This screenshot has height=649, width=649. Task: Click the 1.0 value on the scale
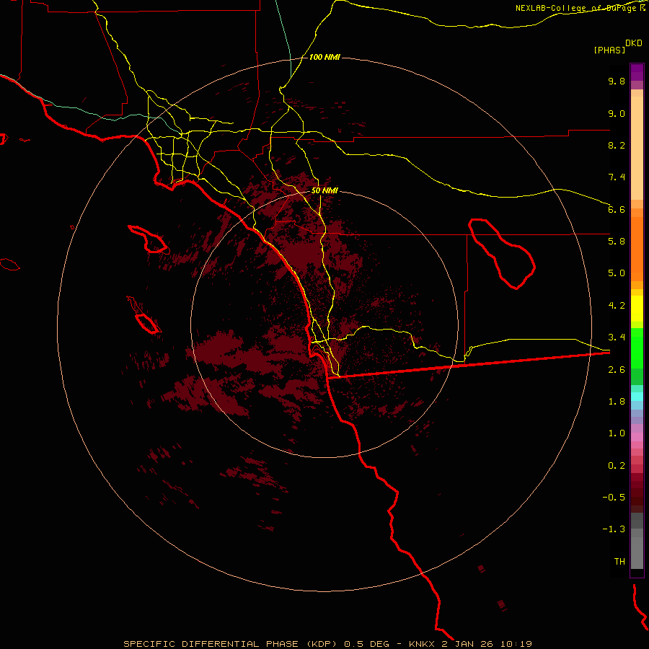click(x=617, y=433)
